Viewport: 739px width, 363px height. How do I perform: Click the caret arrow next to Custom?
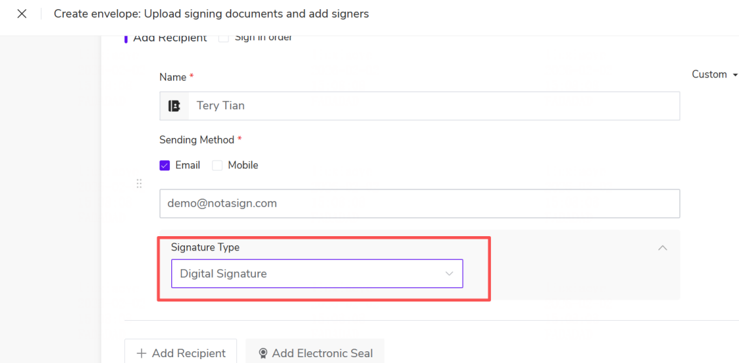click(735, 75)
